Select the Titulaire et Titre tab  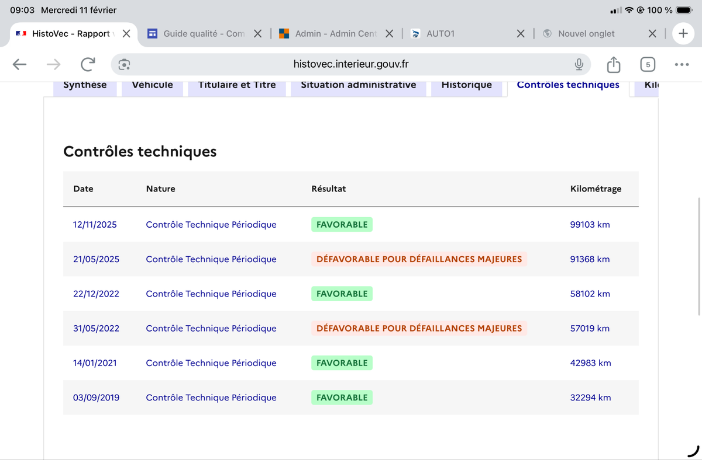click(x=237, y=85)
